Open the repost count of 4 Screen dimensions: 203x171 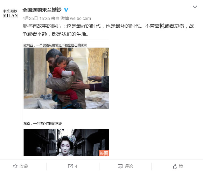(x=76, y=166)
